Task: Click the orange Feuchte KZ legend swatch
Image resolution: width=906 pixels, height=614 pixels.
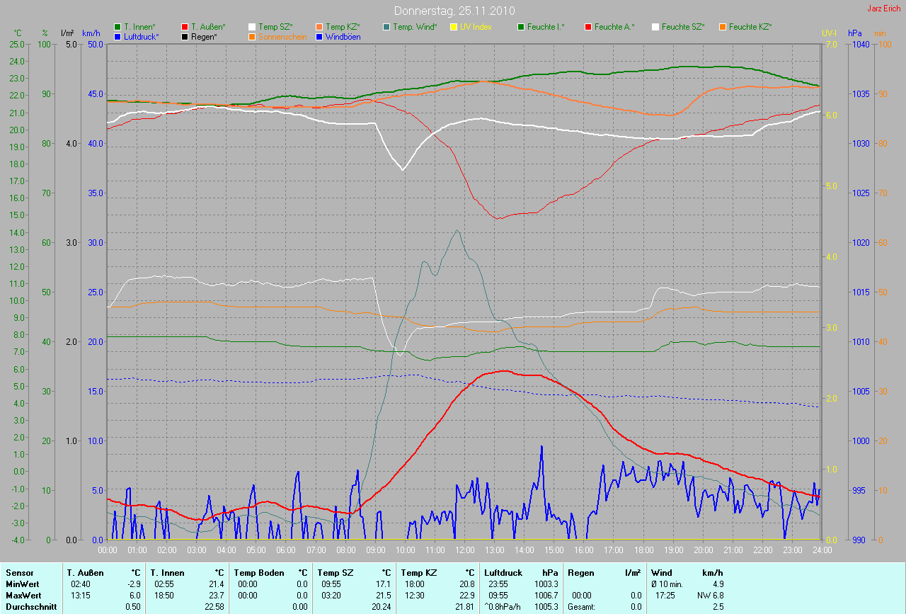Action: (723, 27)
